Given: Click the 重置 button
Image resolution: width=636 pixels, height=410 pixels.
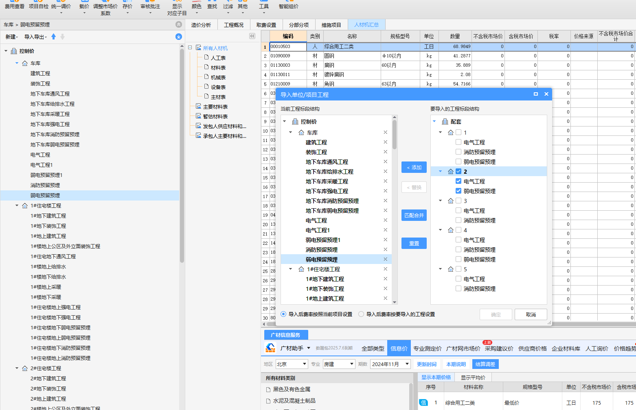Looking at the screenshot, I should [x=414, y=243].
